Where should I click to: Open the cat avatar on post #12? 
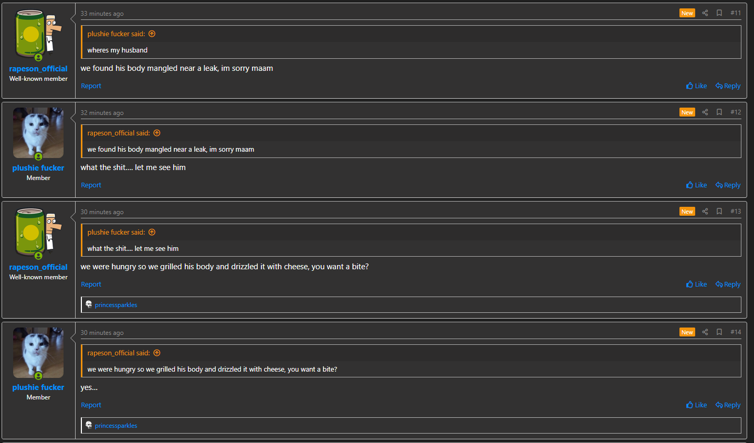38,133
